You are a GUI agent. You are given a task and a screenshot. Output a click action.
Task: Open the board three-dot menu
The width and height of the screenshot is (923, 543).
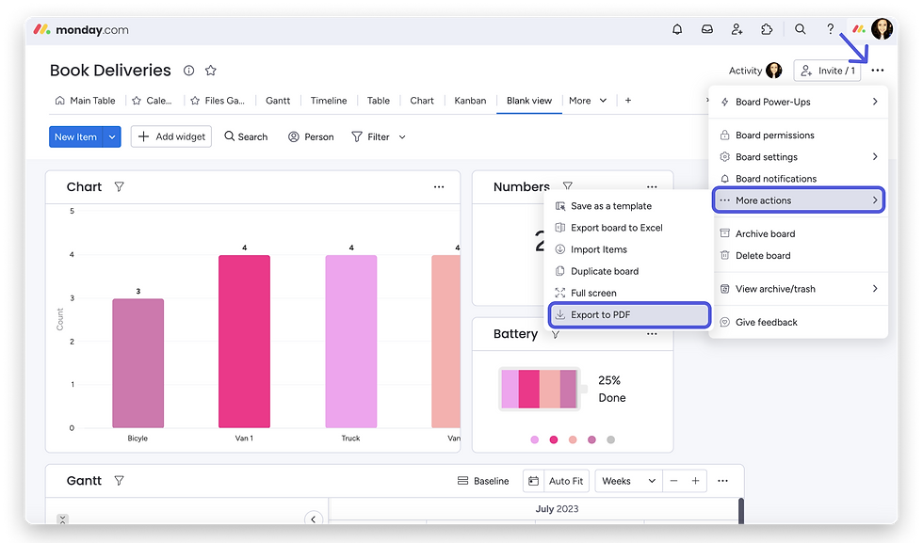(x=877, y=71)
